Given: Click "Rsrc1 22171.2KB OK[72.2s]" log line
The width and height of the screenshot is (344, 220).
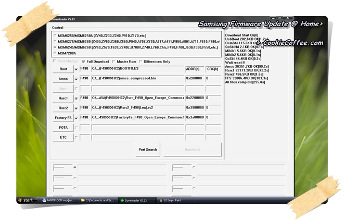Looking at the screenshot, I should (x=247, y=70).
